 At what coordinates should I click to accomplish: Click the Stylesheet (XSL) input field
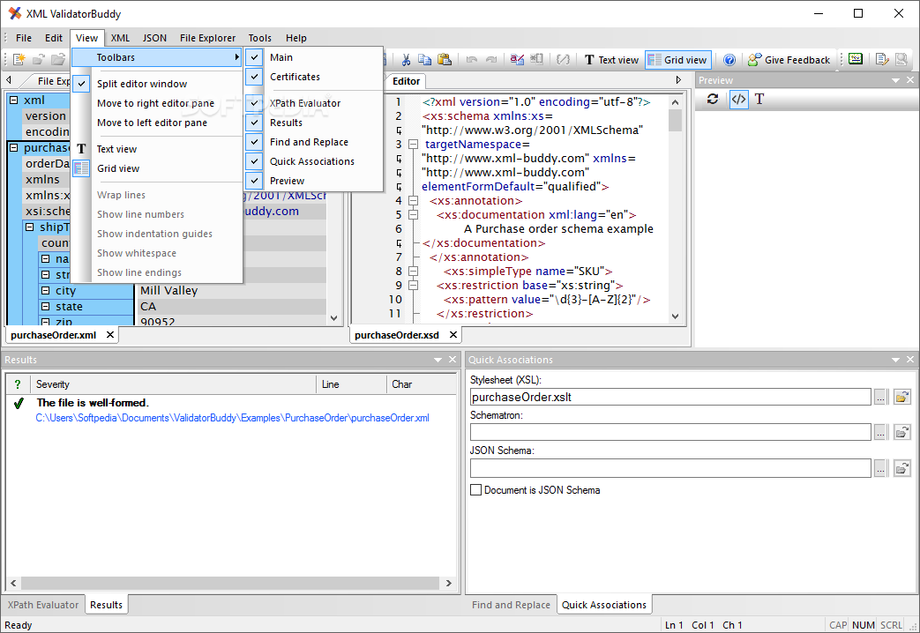tap(670, 397)
